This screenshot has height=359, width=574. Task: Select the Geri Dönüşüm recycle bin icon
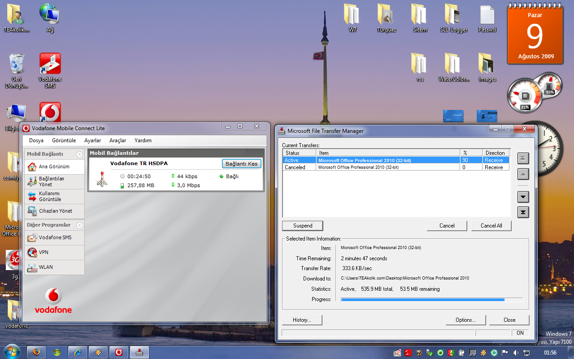coord(17,70)
